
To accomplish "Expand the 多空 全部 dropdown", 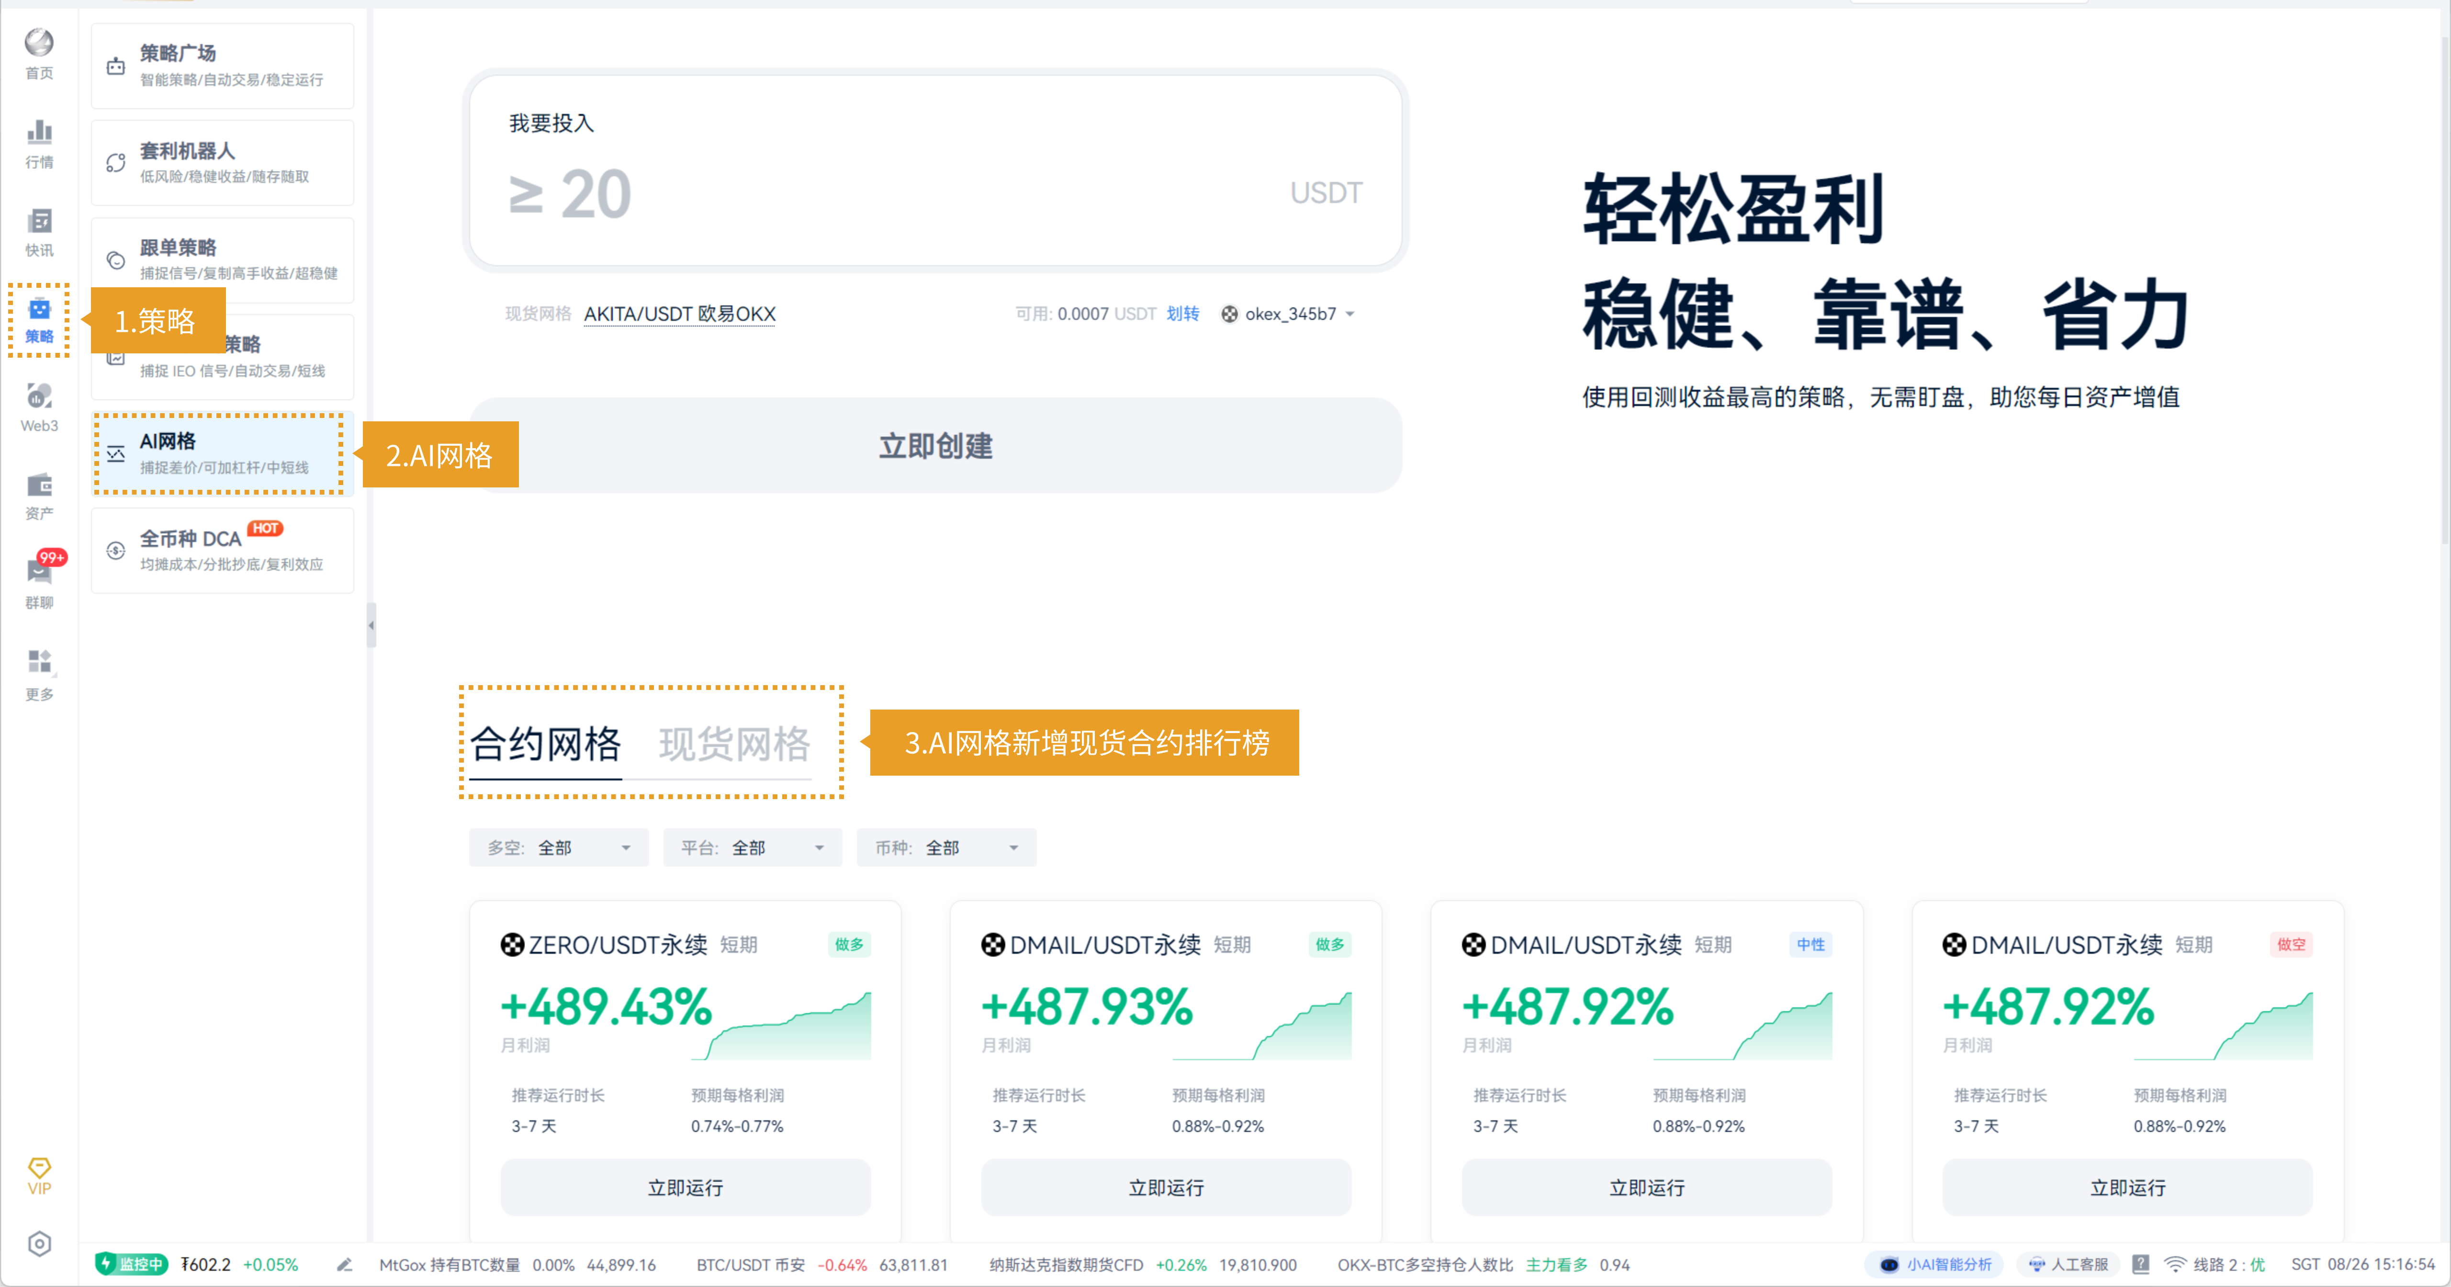I will (x=559, y=847).
